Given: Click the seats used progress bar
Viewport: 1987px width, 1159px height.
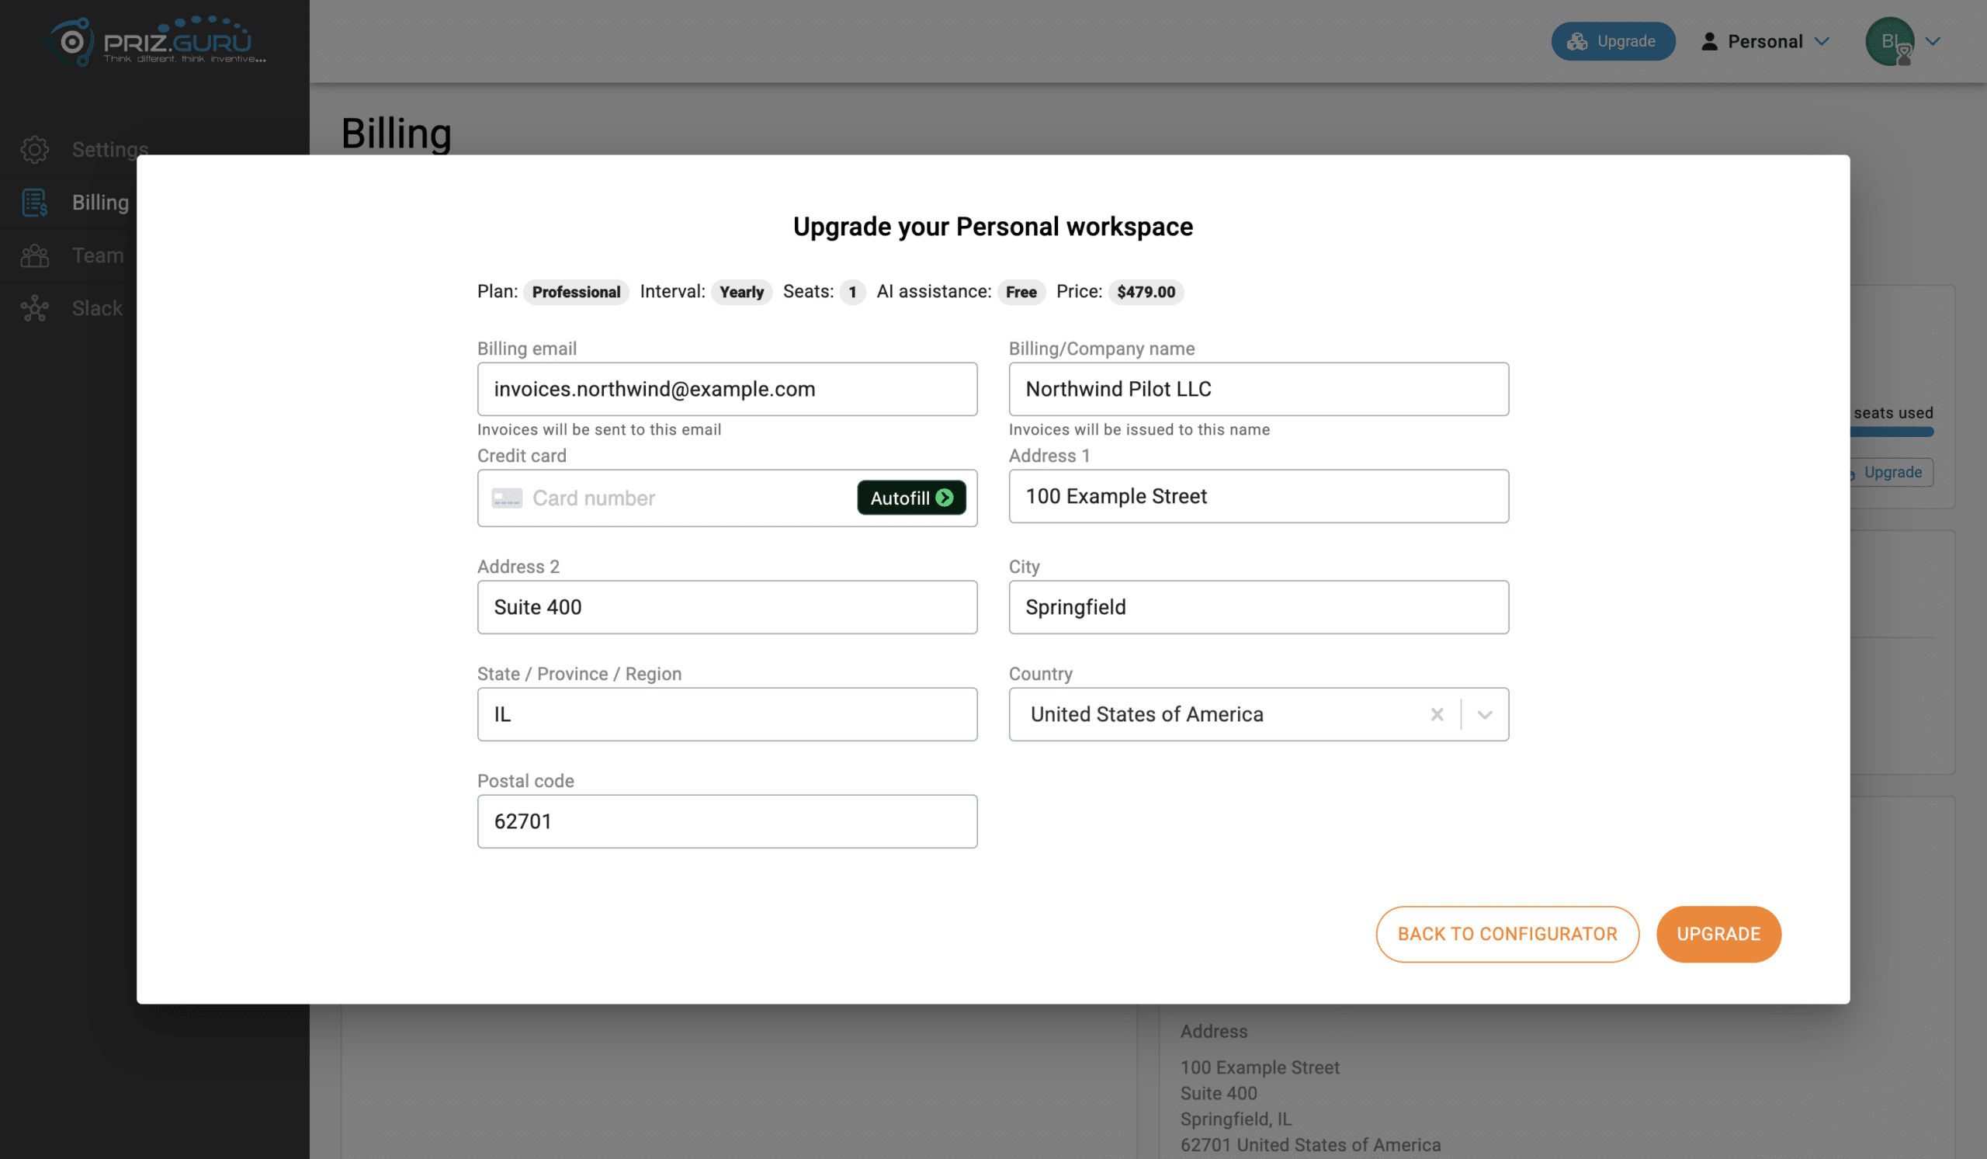Looking at the screenshot, I should coord(1891,432).
